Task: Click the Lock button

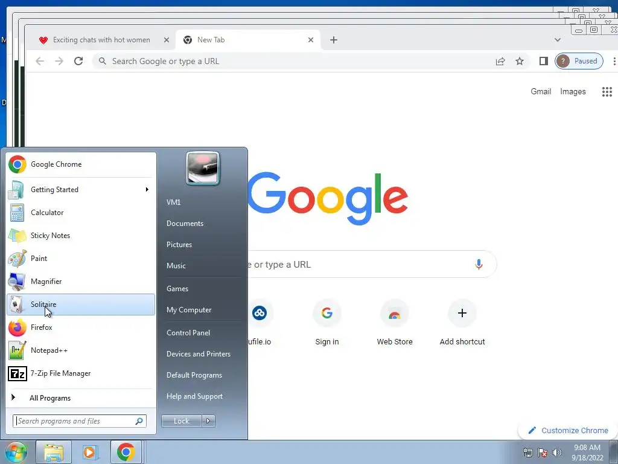Action: tap(181, 421)
